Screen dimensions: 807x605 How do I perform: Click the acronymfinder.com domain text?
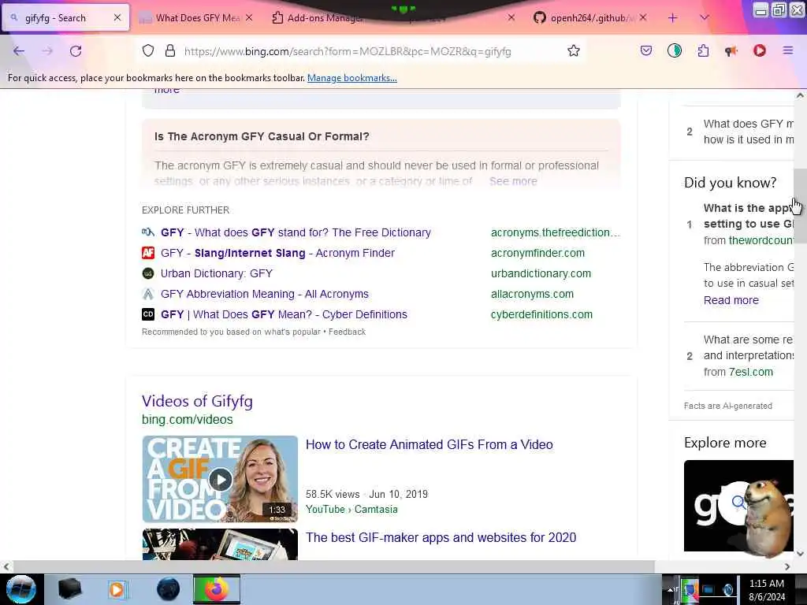537,253
